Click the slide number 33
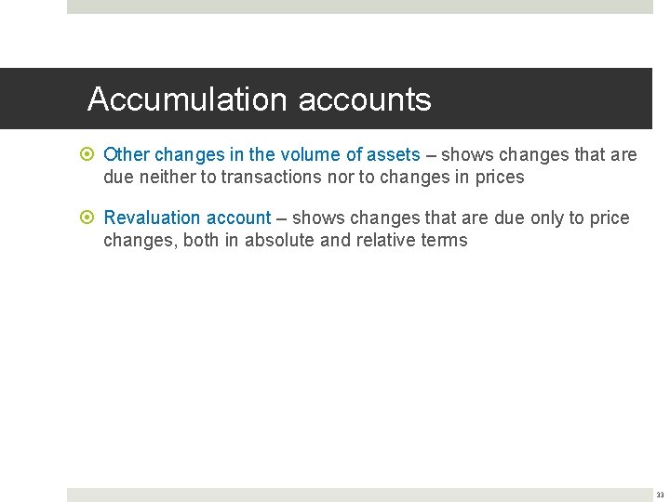The height and width of the screenshot is (502, 670). pos(660,495)
